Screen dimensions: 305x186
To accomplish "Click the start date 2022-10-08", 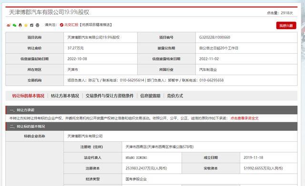I will point(77,59).
